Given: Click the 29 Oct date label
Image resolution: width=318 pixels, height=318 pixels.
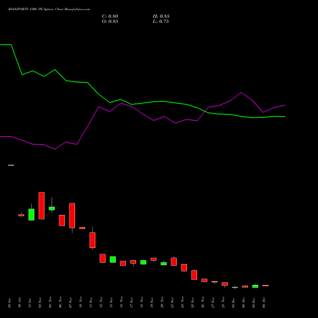Looking at the screenshot, I should tap(10, 303).
